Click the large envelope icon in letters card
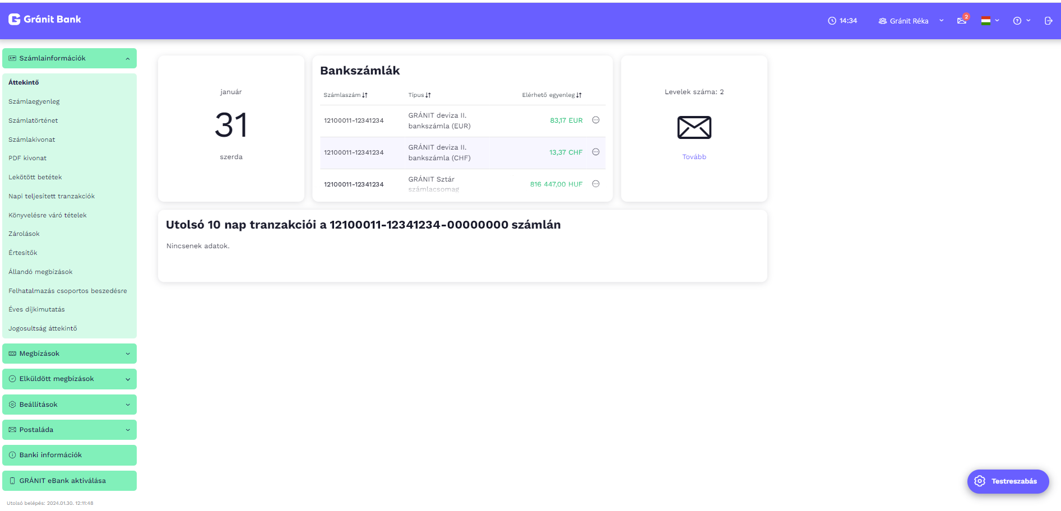 694,127
